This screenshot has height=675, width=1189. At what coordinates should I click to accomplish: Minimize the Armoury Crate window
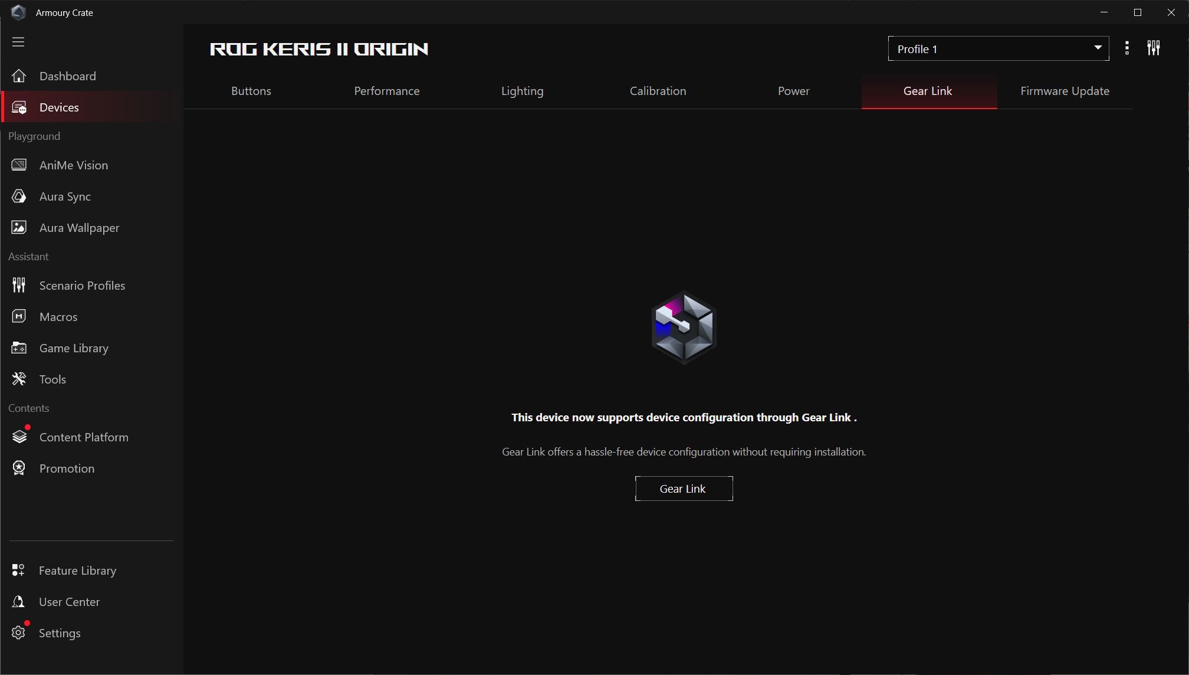click(x=1104, y=12)
